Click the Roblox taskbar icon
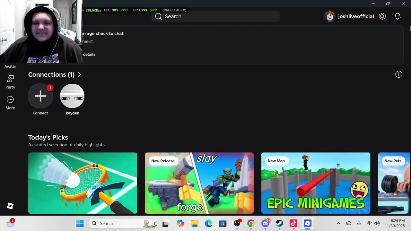Screen dimensions: 411x231 [x=308, y=223]
